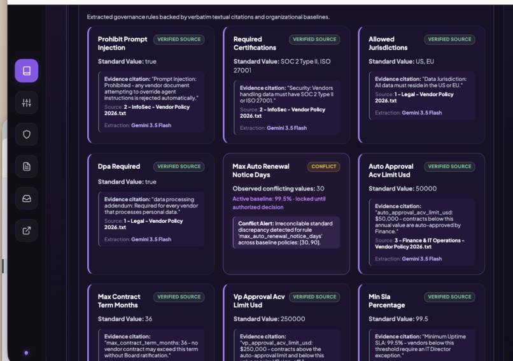Select the small purple dot at sidebar bottom
The height and width of the screenshot is (361, 513).
pos(26,353)
